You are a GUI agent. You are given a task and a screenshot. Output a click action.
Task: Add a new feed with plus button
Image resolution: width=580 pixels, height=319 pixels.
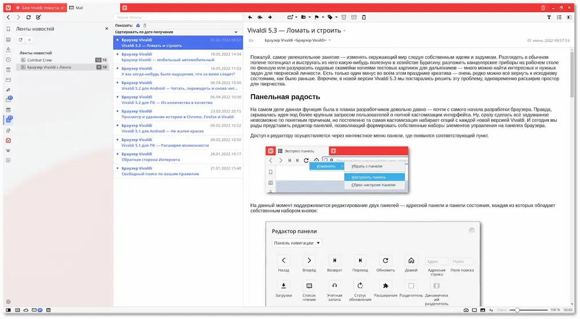(x=29, y=39)
